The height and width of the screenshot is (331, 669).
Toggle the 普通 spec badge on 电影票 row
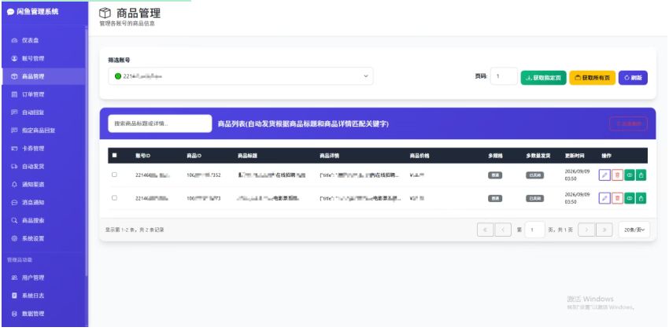pyautogui.click(x=495, y=198)
